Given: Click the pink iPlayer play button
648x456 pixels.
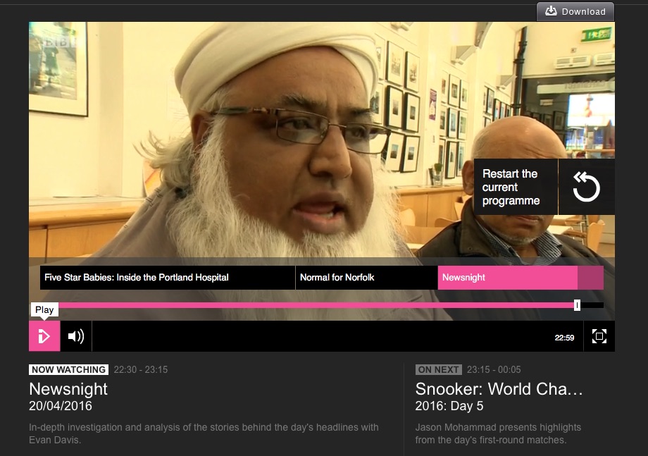Looking at the screenshot, I should coord(44,336).
